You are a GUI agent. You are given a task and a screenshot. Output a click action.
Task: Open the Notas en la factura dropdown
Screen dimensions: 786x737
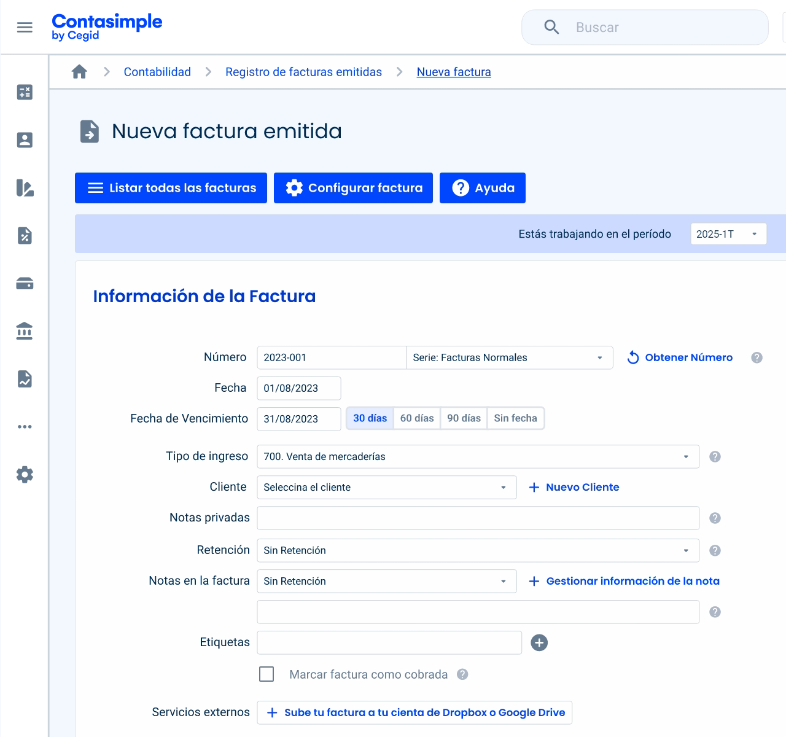coord(387,581)
